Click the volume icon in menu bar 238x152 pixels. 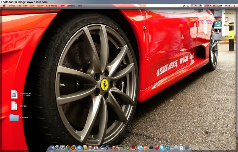[x=196, y=6]
